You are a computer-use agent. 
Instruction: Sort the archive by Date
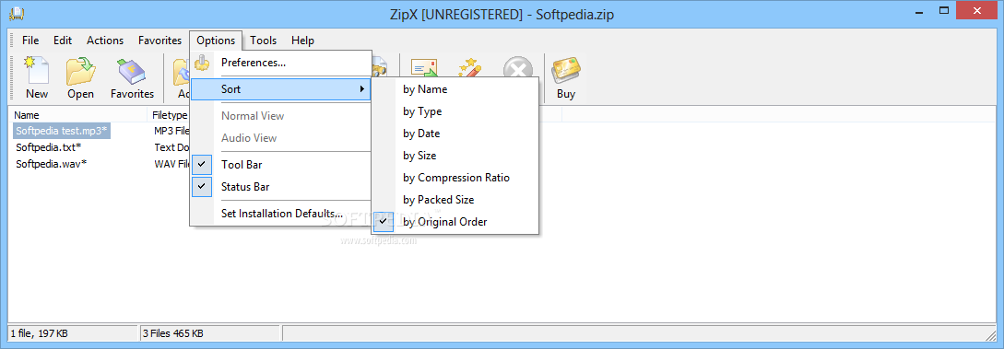pos(455,134)
